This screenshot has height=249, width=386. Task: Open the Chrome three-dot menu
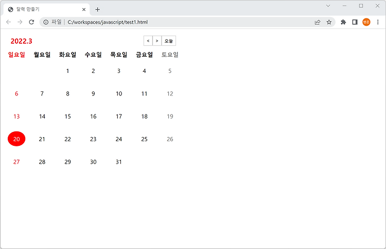(378, 22)
